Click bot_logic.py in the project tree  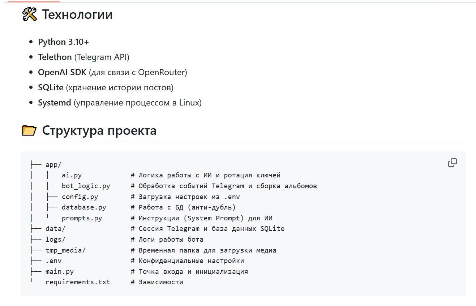click(x=86, y=186)
